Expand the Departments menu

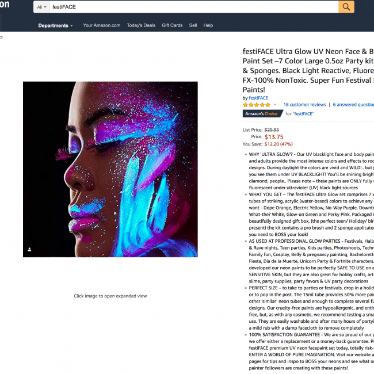[55, 25]
